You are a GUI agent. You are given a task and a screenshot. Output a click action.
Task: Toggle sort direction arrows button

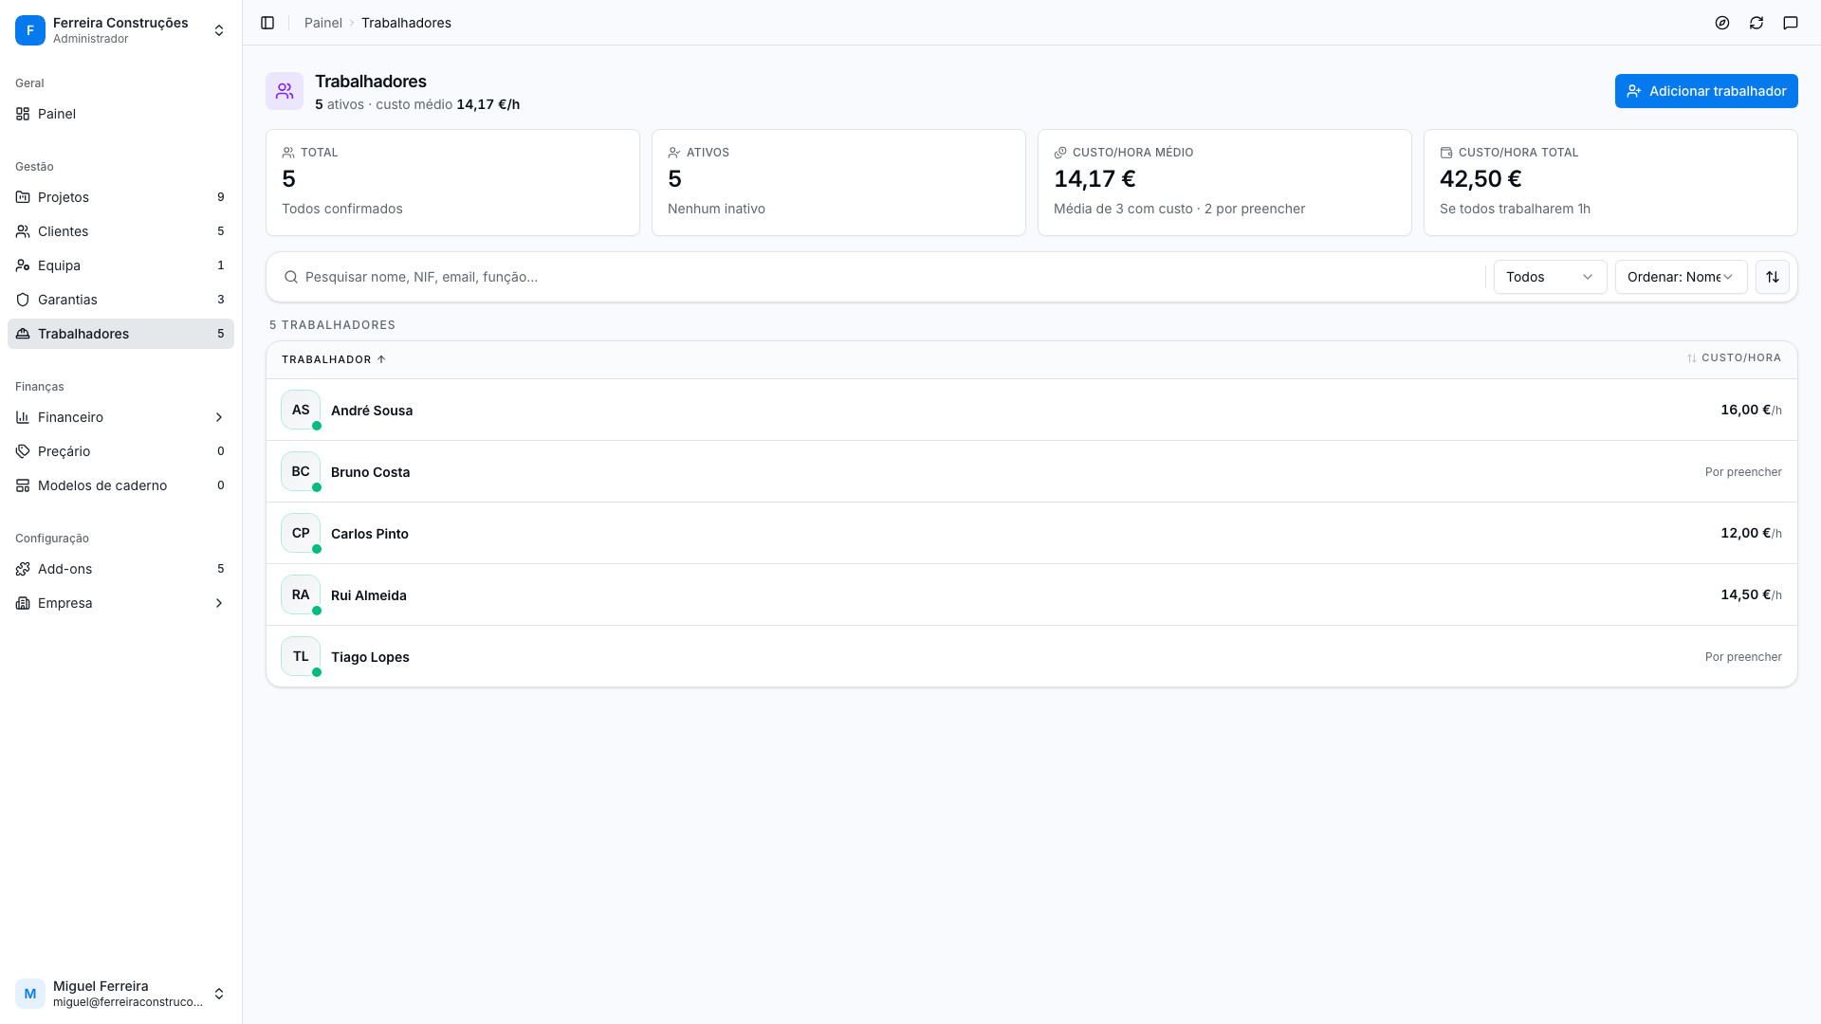(1773, 277)
